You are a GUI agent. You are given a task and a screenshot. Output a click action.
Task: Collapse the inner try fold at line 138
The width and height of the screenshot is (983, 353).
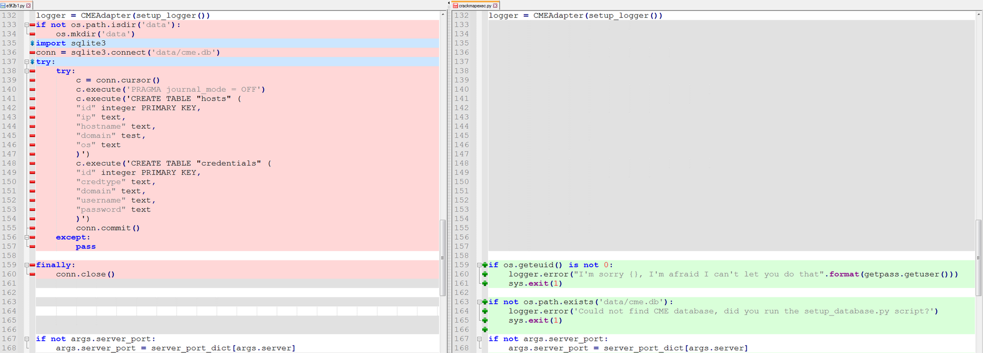click(x=27, y=71)
